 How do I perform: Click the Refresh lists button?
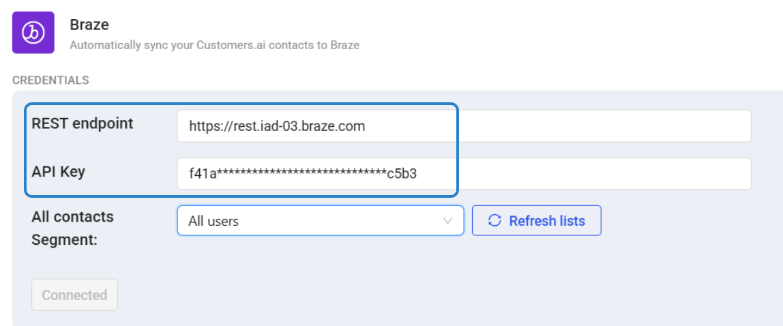[x=536, y=221]
